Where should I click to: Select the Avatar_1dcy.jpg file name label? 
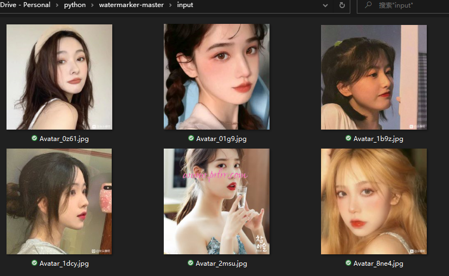point(63,264)
